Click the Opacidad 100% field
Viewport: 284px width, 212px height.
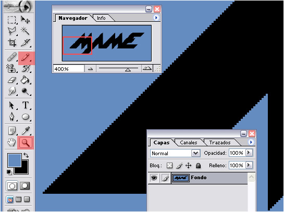click(x=237, y=153)
